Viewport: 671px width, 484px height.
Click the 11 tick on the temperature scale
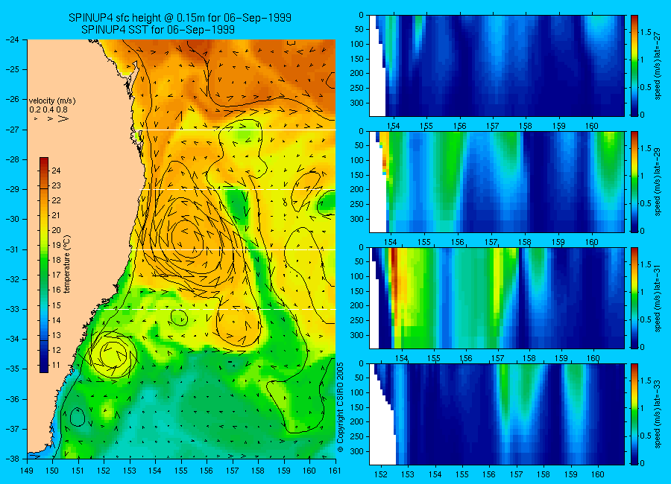click(x=56, y=365)
